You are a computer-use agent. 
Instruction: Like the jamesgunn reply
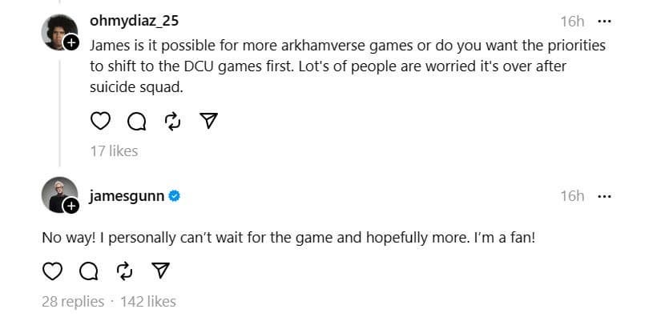click(x=52, y=271)
